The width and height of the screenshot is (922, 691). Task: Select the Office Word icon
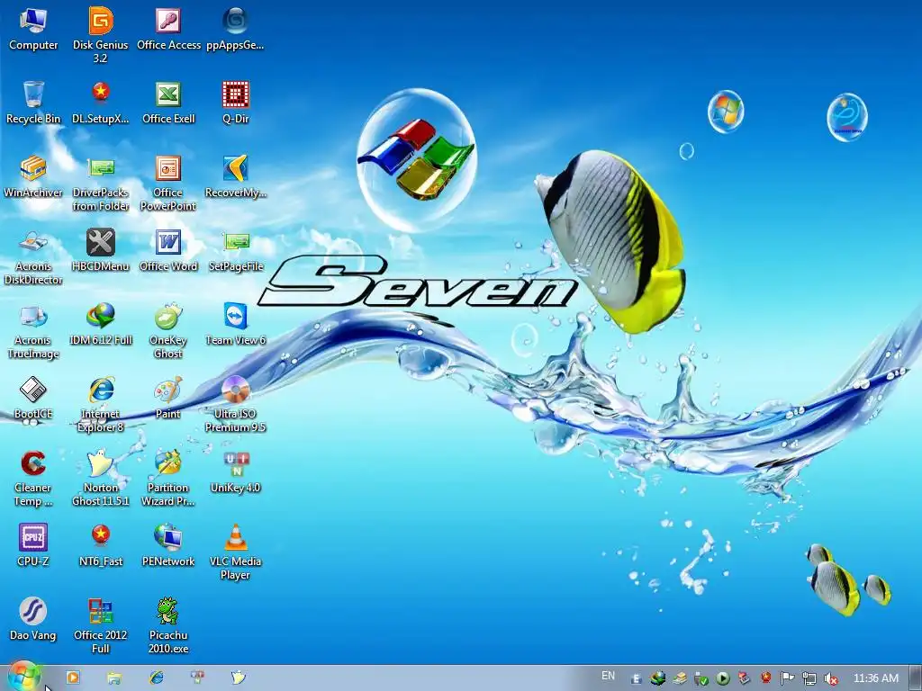[168, 251]
